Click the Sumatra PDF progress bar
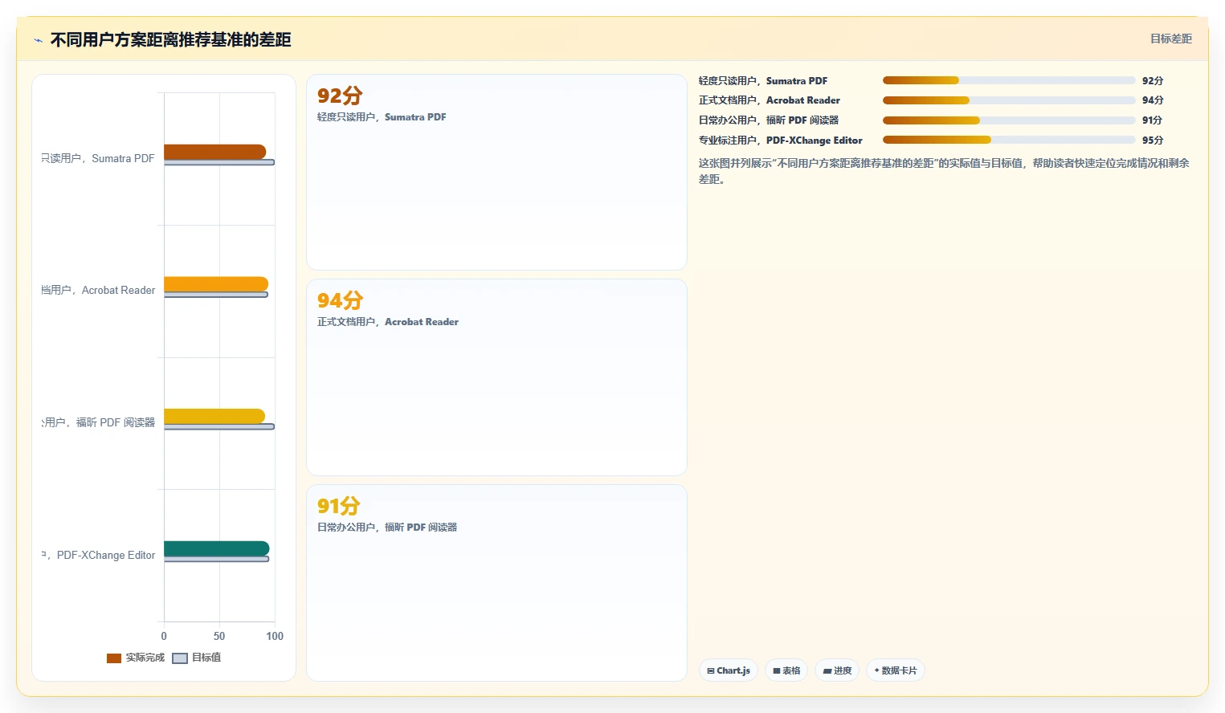The width and height of the screenshot is (1225, 713). click(x=1009, y=80)
